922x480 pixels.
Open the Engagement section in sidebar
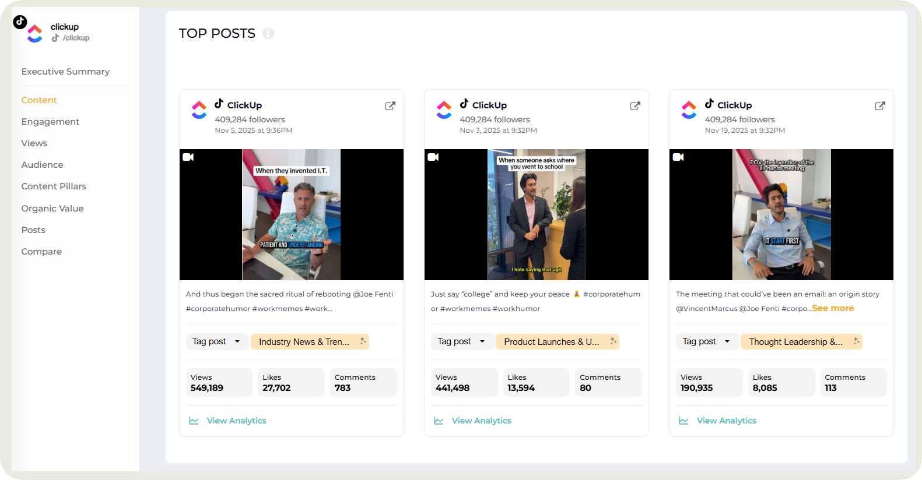[x=50, y=122]
